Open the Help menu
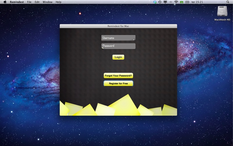Image resolution: width=233 pixels, height=146 pixels. [x=59, y=2]
